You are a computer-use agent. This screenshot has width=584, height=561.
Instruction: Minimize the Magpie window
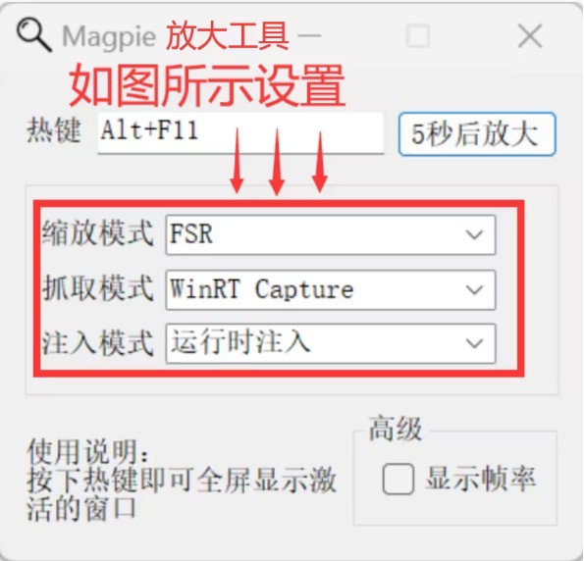pyautogui.click(x=309, y=36)
